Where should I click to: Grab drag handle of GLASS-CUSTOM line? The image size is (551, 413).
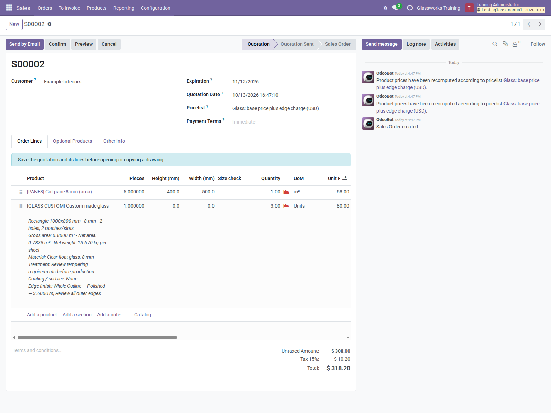[21, 206]
